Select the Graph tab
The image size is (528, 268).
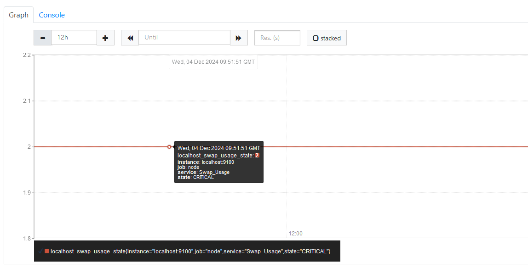(19, 15)
